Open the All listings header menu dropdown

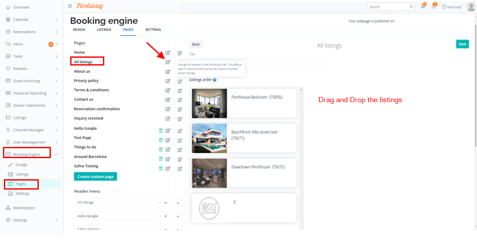coord(165,203)
